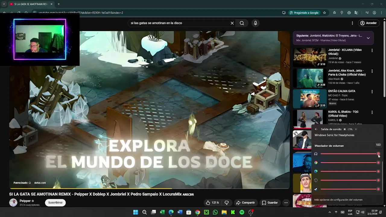Open the Chrome three-dot menu

point(381,13)
